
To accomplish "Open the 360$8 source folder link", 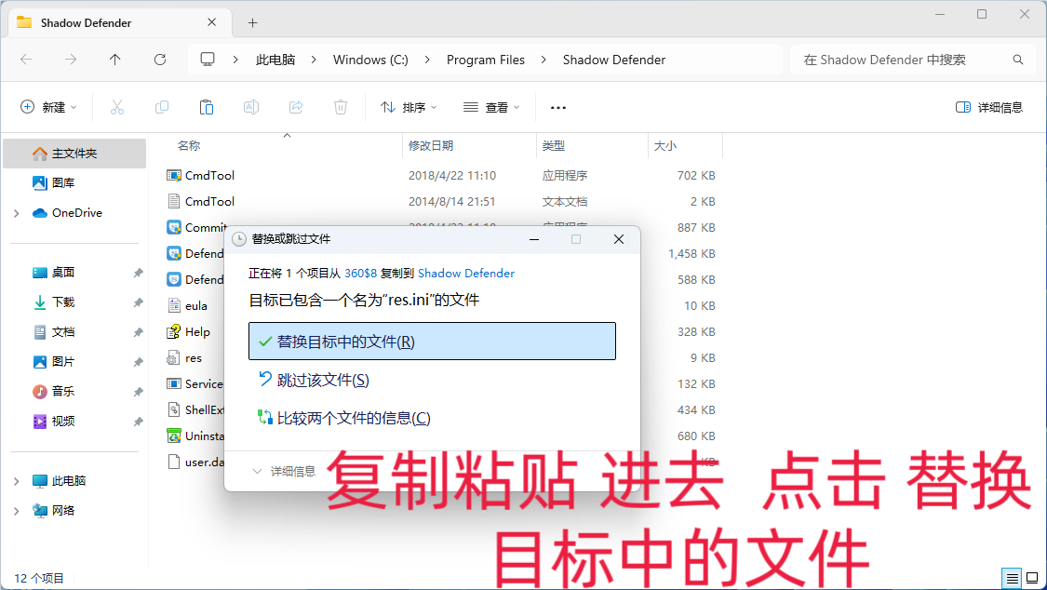I will (360, 273).
